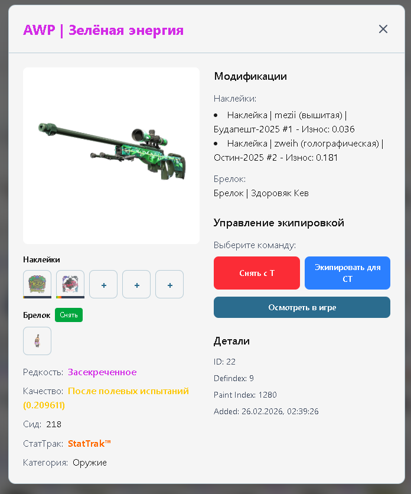Close the AWP item details dialog
Screen dimensions: 411x494
(x=383, y=29)
